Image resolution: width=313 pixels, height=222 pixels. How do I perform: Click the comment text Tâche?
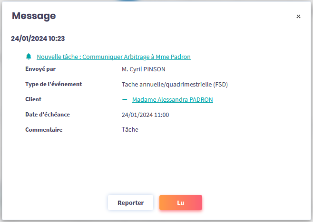point(130,129)
